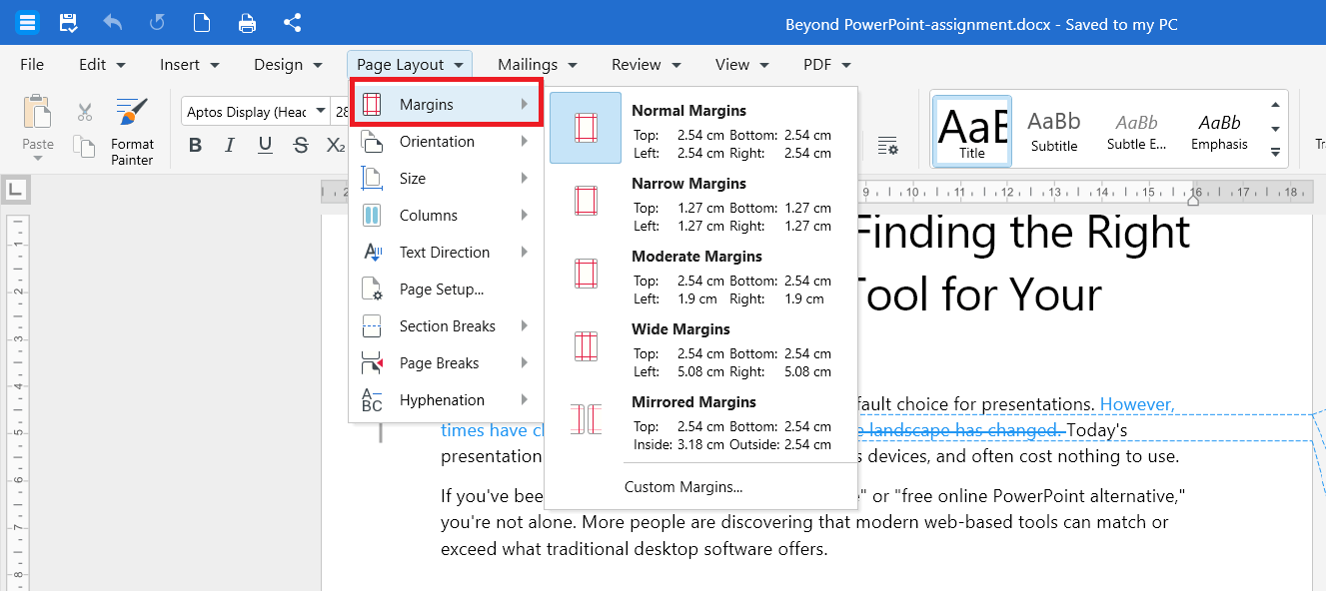This screenshot has height=591, width=1326.
Task: Cut selection with scissors icon
Action: 85,112
